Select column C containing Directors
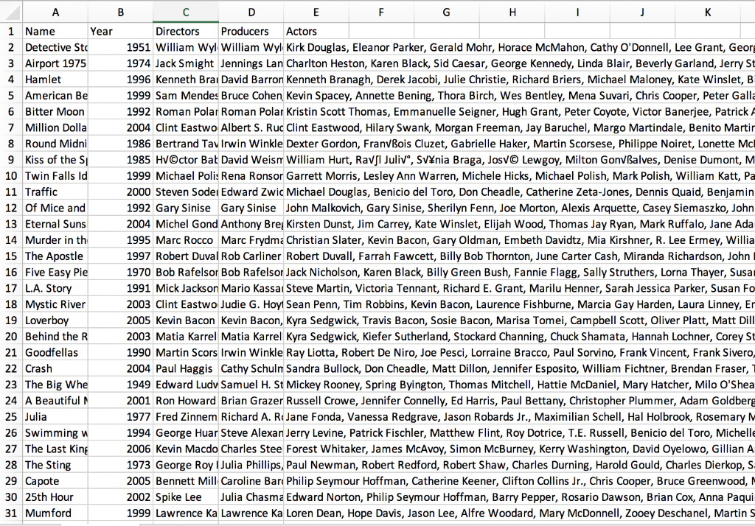The height and width of the screenshot is (526, 755). coord(185,12)
